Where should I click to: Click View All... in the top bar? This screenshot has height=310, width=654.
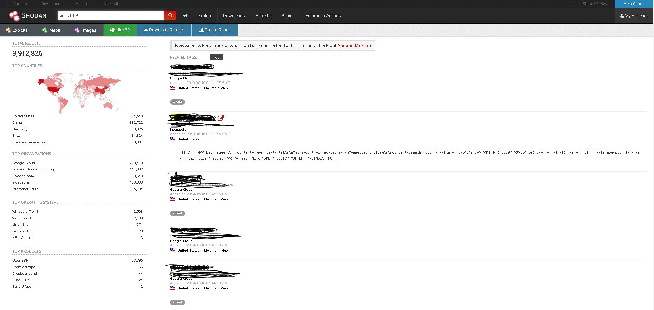(x=112, y=4)
